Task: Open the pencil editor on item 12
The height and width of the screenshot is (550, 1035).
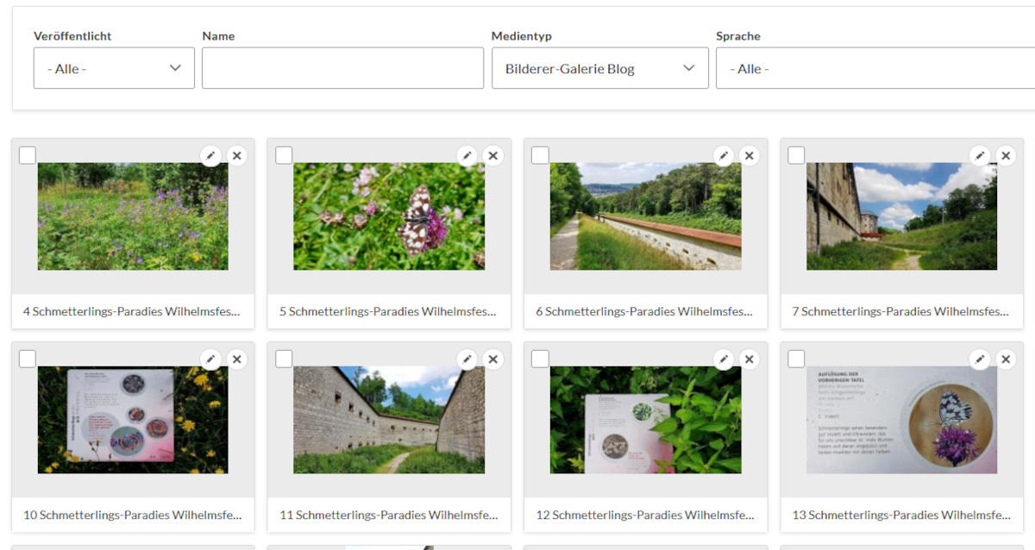Action: [x=723, y=359]
